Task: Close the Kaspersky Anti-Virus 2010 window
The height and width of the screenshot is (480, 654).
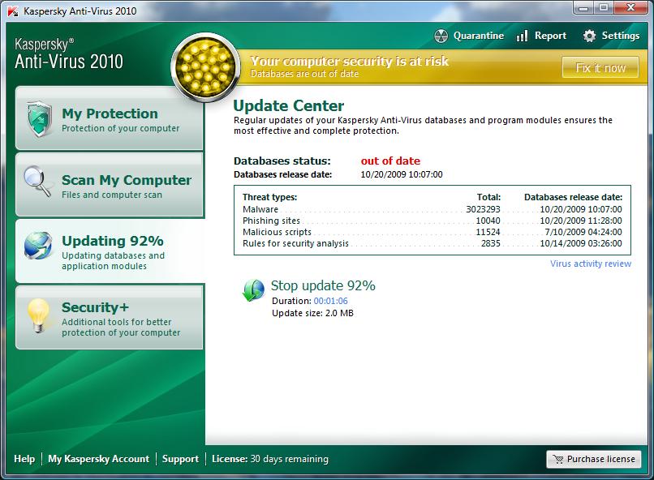Action: [x=630, y=8]
